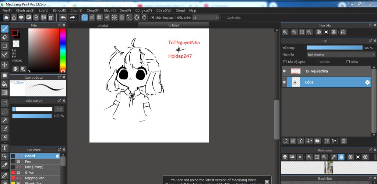Open the Cloud icon in top toolbar
This screenshot has width=377, height=184.
coord(6,18)
